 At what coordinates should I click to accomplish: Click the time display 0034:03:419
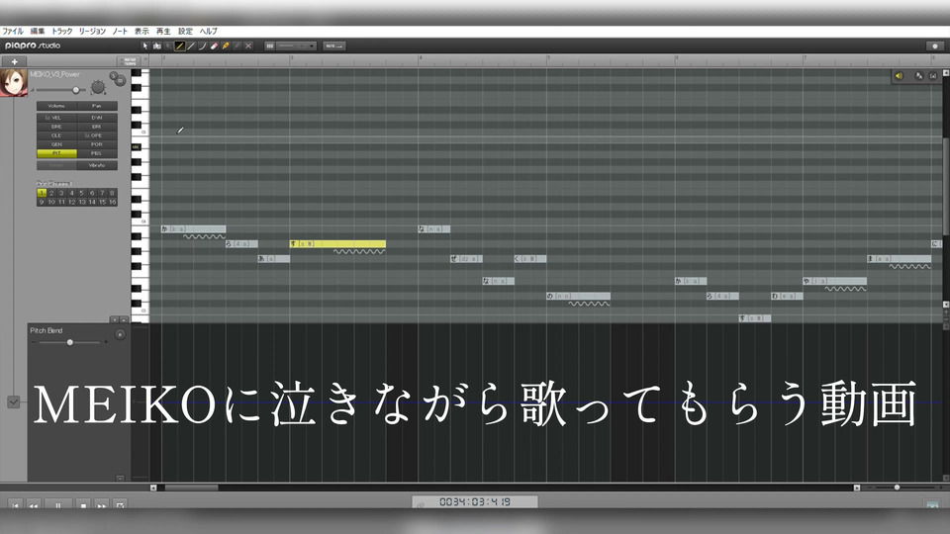474,502
